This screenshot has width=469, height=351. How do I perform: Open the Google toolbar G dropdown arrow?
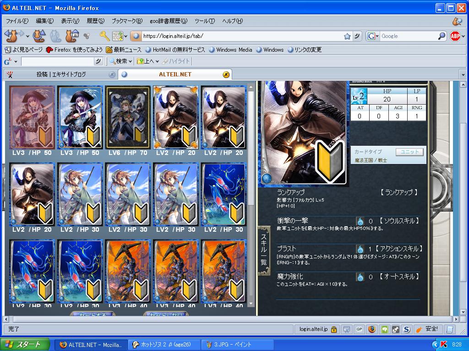pos(16,62)
